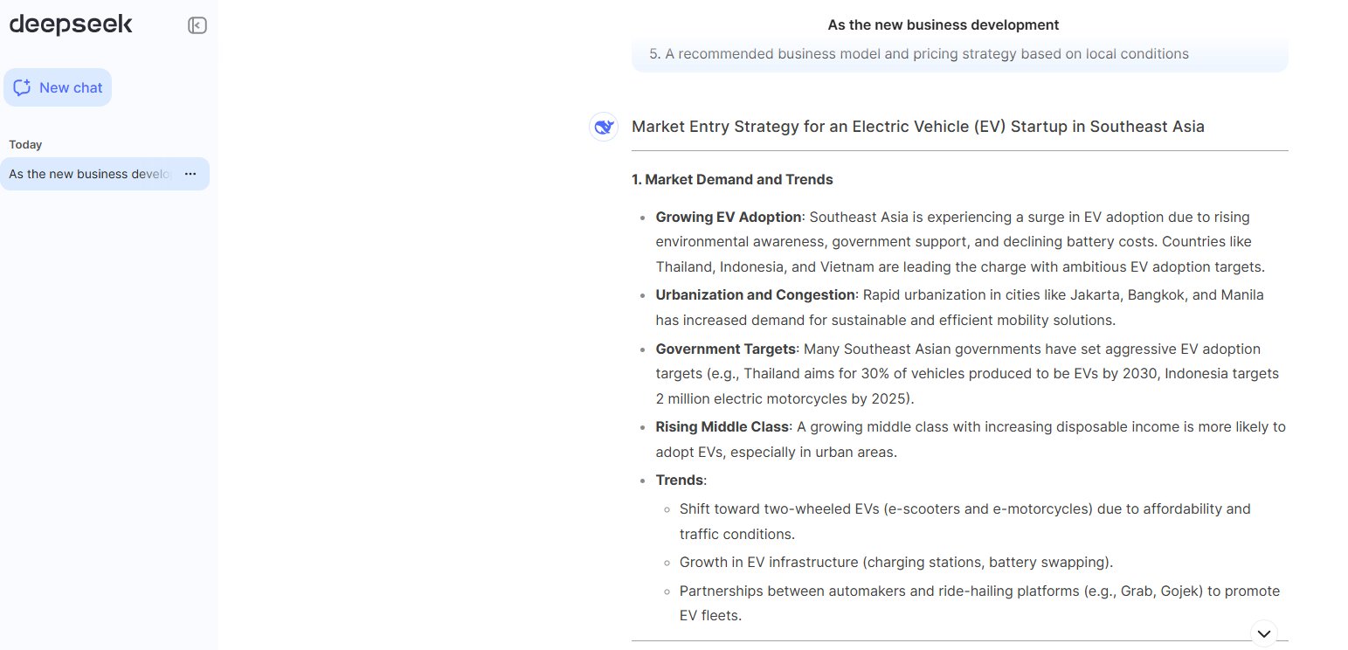1348x650 pixels.
Task: Collapse the sidebar with the panel icon
Action: 197,25
